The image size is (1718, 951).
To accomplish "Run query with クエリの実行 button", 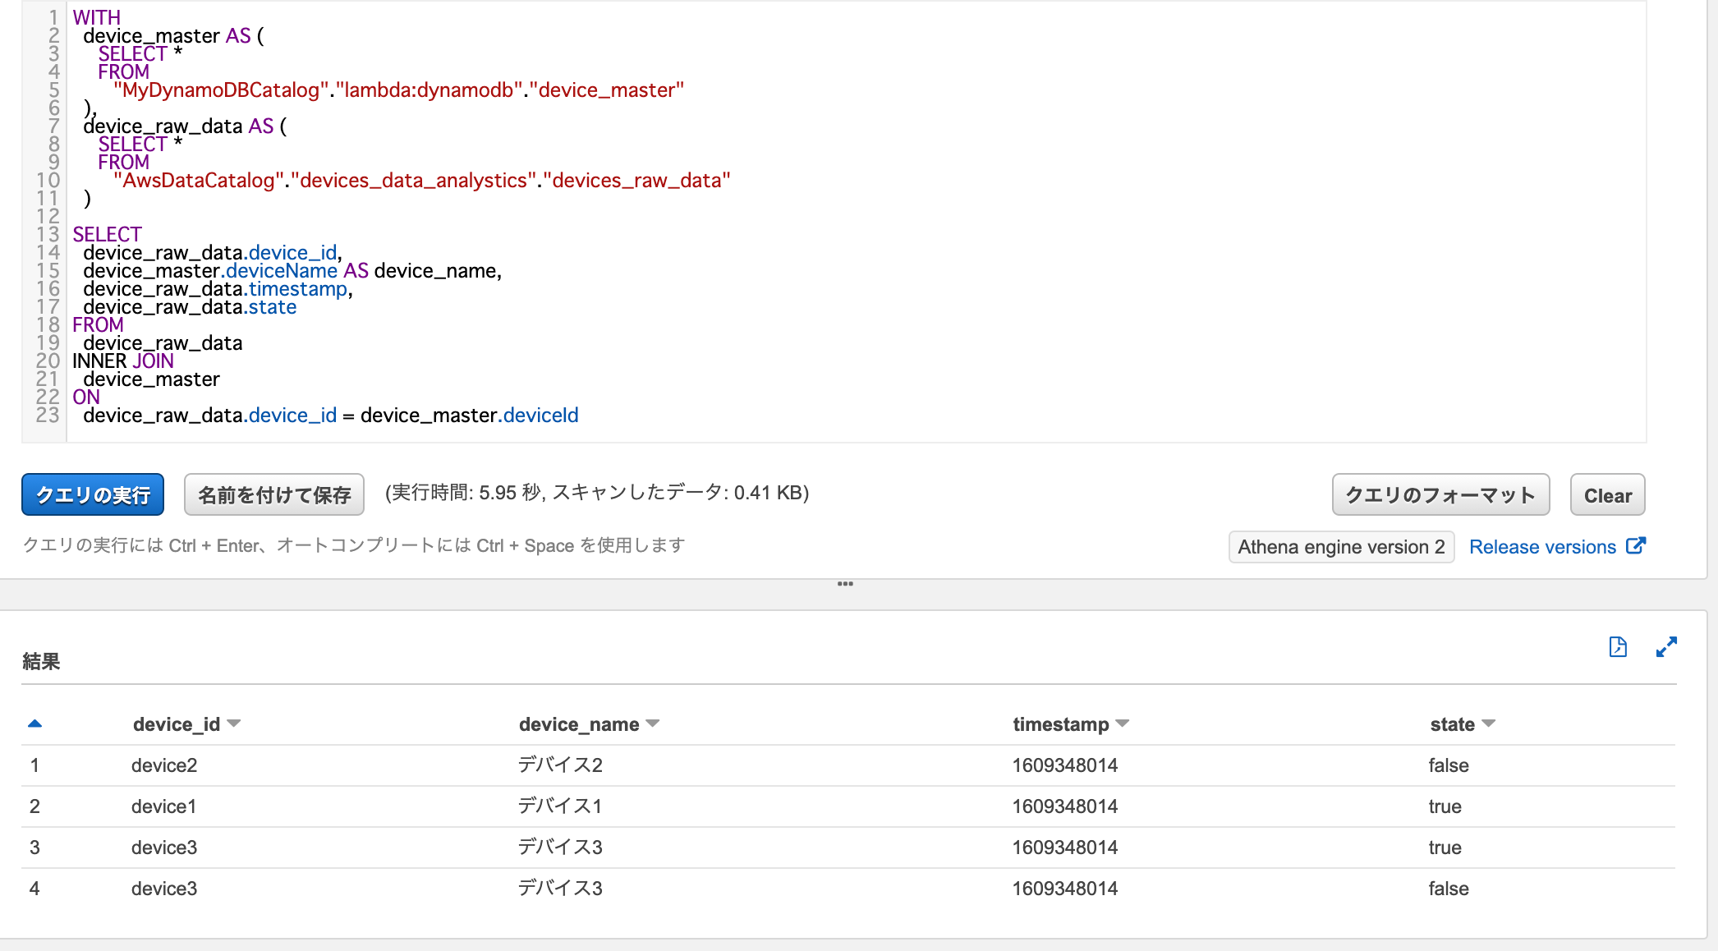I will [x=93, y=495].
